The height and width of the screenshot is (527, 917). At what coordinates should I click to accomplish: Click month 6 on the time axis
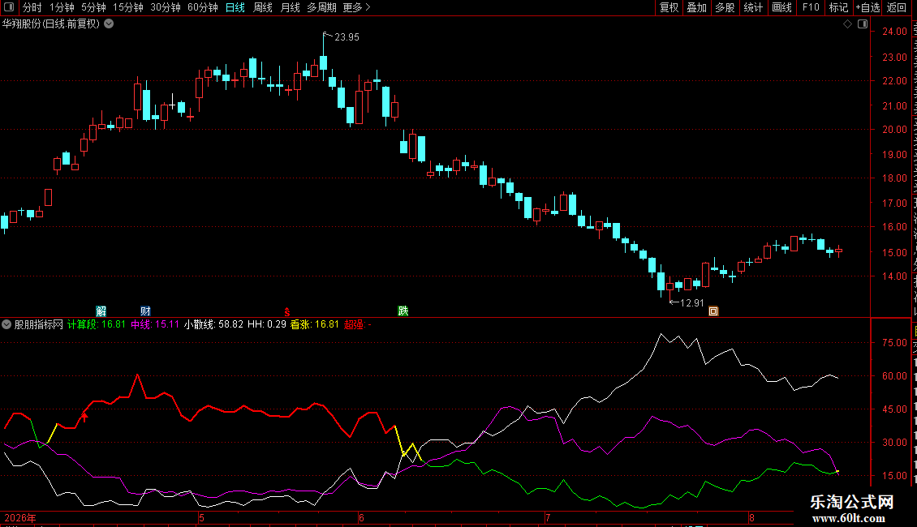coord(361,517)
